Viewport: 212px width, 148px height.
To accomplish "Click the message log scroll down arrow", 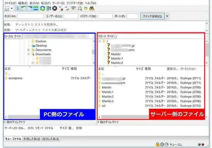I will click(x=207, y=30).
